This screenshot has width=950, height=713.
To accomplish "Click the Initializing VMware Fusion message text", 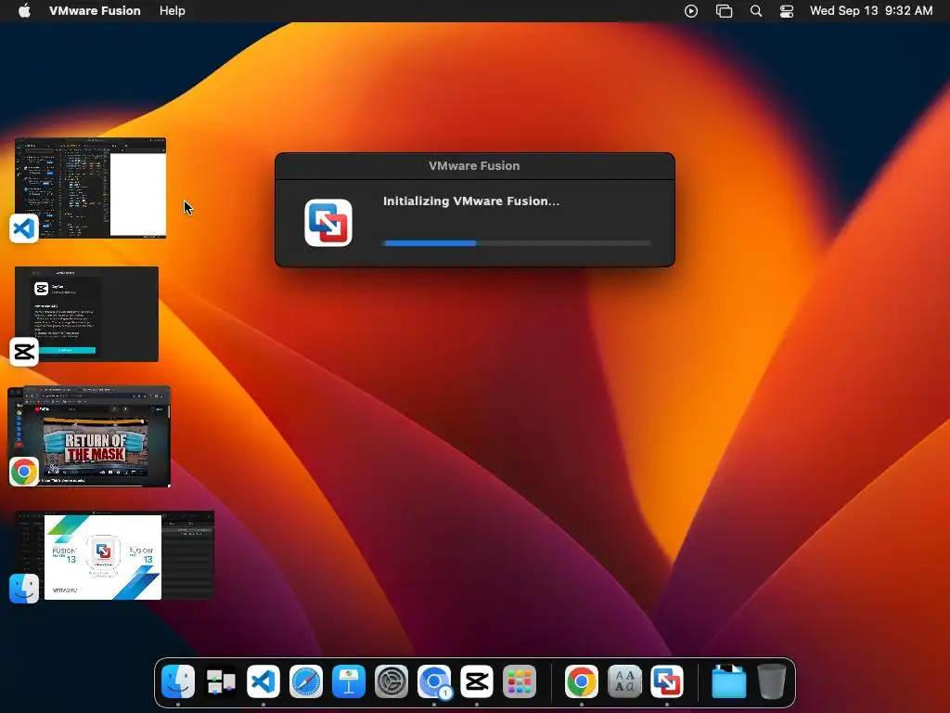I will tap(471, 201).
